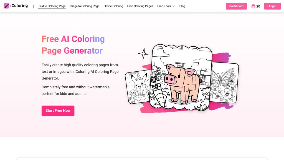
Task: Visit the Blog page
Action: coord(182,6)
